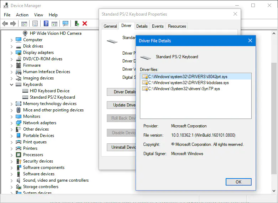Collapse the Keyboards tree node
The width and height of the screenshot is (278, 203).
coord(12,84)
